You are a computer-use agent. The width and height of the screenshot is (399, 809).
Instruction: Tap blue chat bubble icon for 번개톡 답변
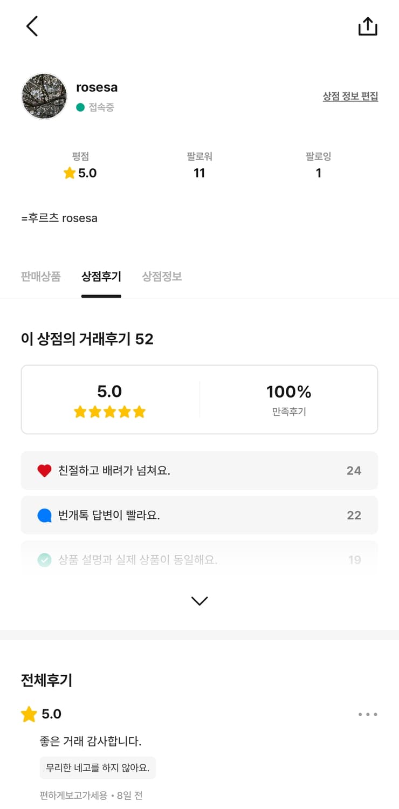pos(44,516)
